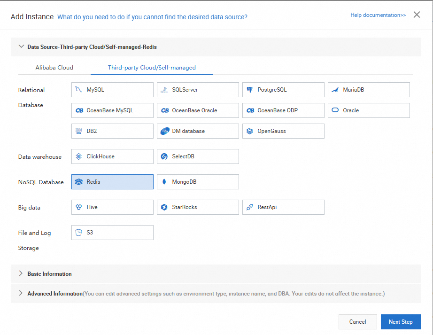The height and width of the screenshot is (335, 433).
Task: Click the RestApi link icon
Action: pyautogui.click(x=250, y=207)
